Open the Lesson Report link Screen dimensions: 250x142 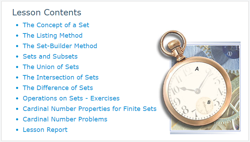click(45, 130)
